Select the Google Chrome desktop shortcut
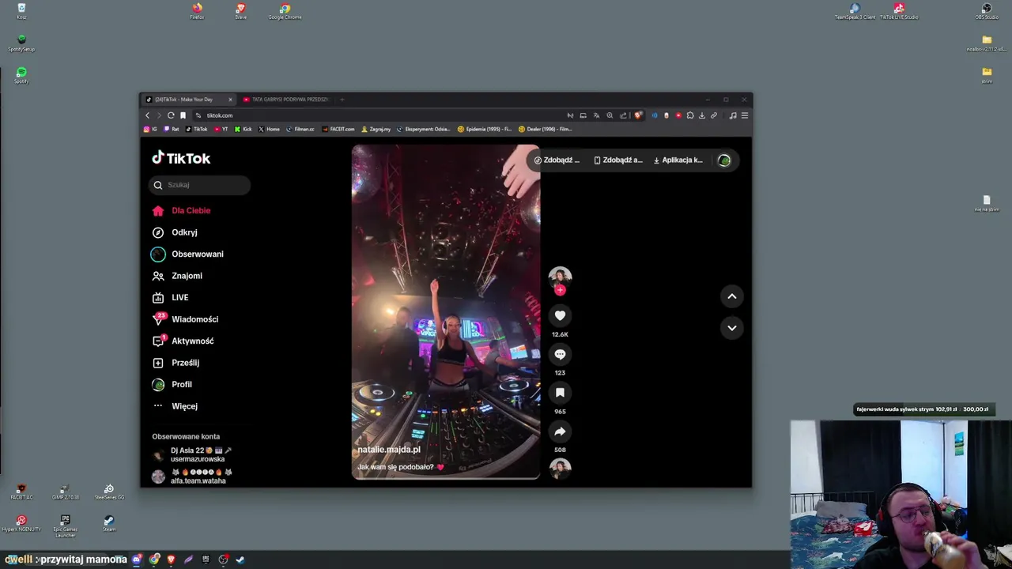 pyautogui.click(x=285, y=11)
